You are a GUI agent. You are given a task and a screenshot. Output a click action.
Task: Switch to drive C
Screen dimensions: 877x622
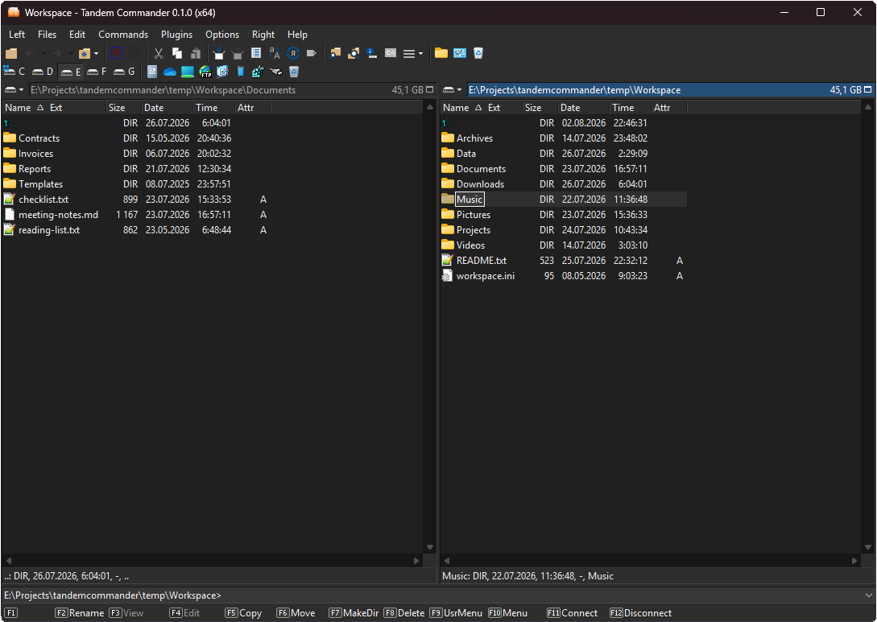[14, 71]
